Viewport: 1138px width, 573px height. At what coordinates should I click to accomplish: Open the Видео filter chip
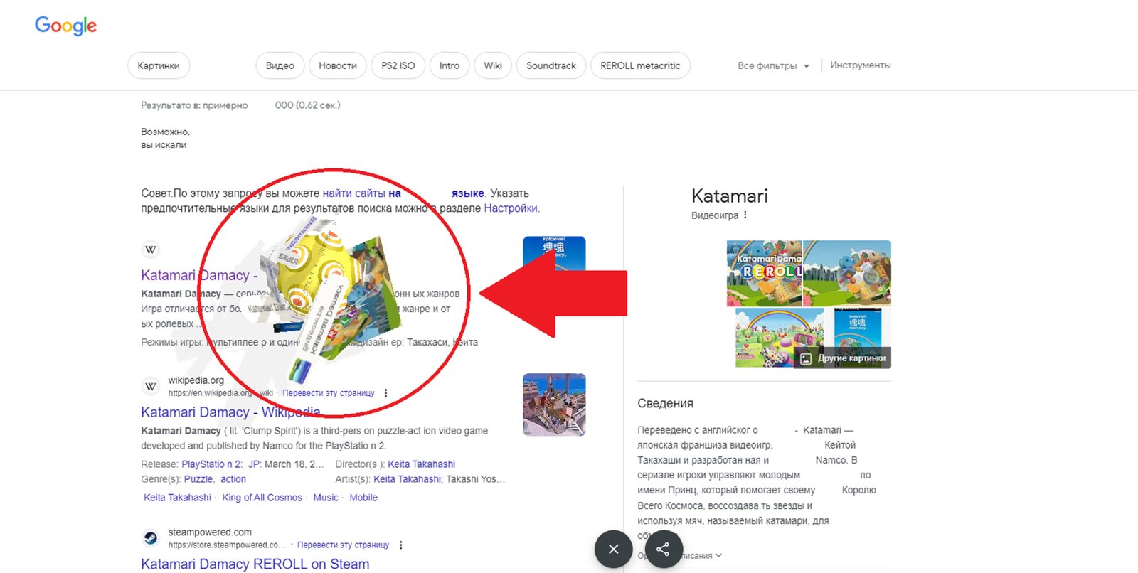[280, 65]
